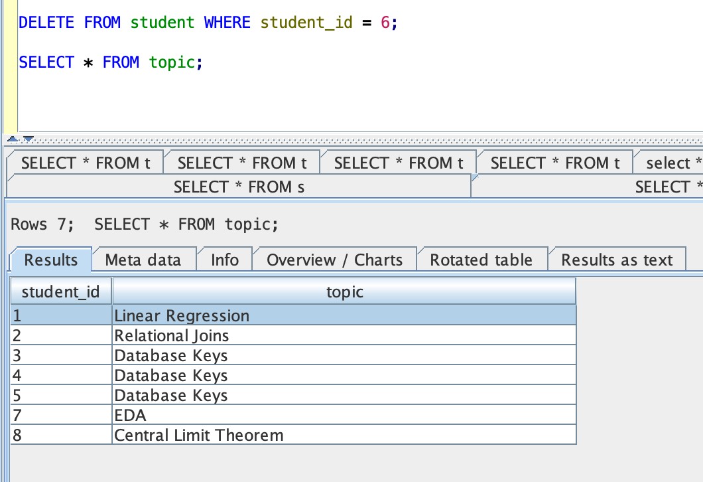Select the Results tab
The height and width of the screenshot is (482, 703).
[50, 260]
